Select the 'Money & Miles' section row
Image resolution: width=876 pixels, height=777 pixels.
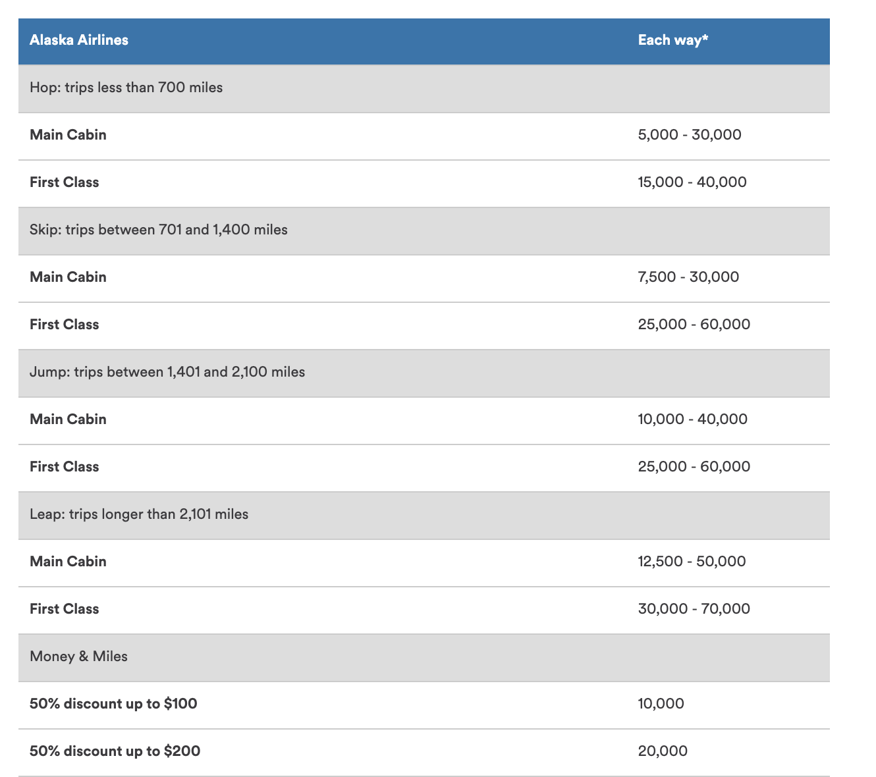[x=424, y=657]
